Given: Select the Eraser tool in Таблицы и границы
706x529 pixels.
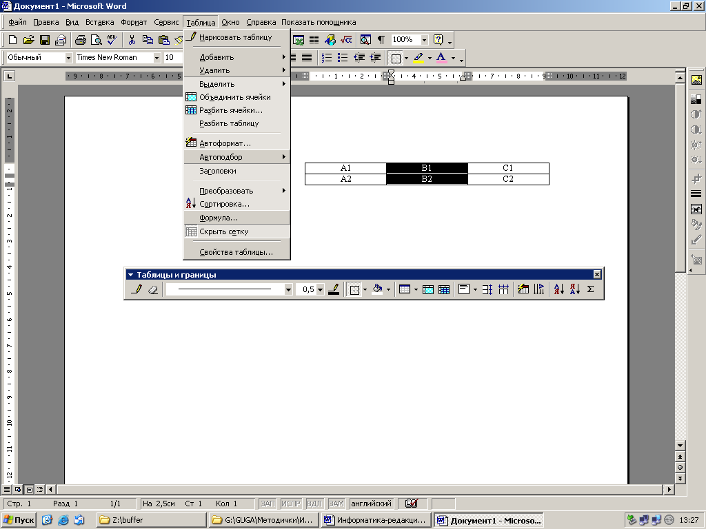Looking at the screenshot, I should 152,289.
